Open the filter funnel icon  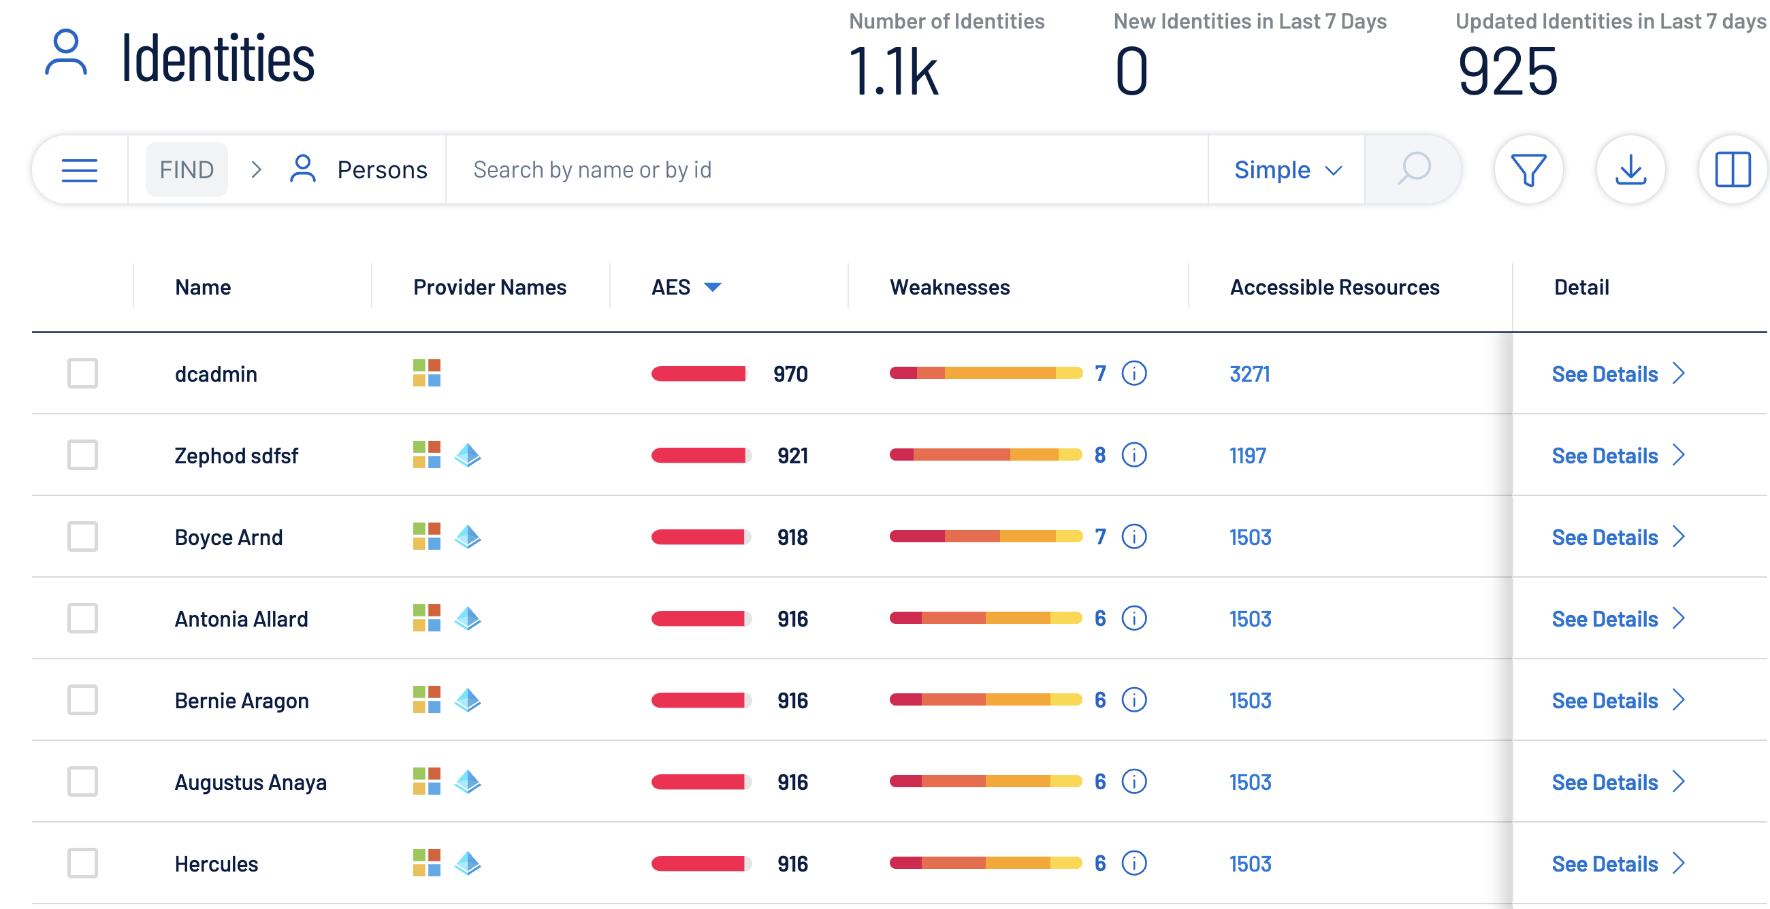pos(1528,169)
